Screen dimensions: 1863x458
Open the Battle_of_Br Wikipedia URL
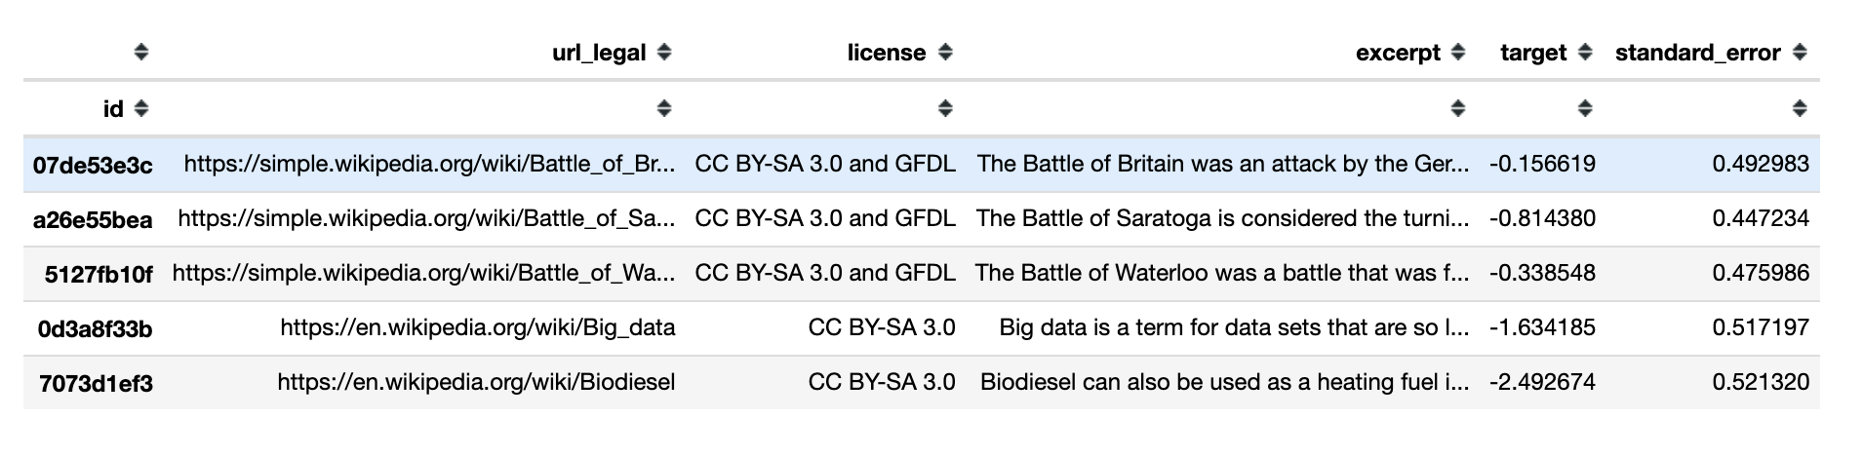tap(429, 164)
